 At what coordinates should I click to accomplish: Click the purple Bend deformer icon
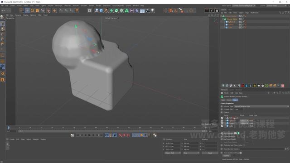137,11
